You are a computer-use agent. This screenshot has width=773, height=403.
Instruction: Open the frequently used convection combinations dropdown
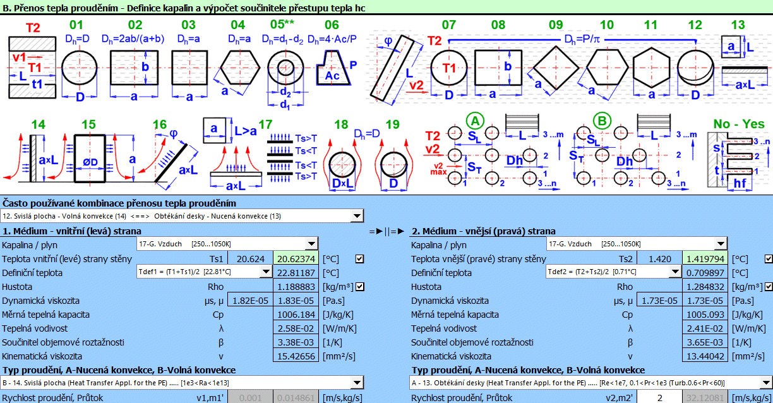(x=356, y=217)
